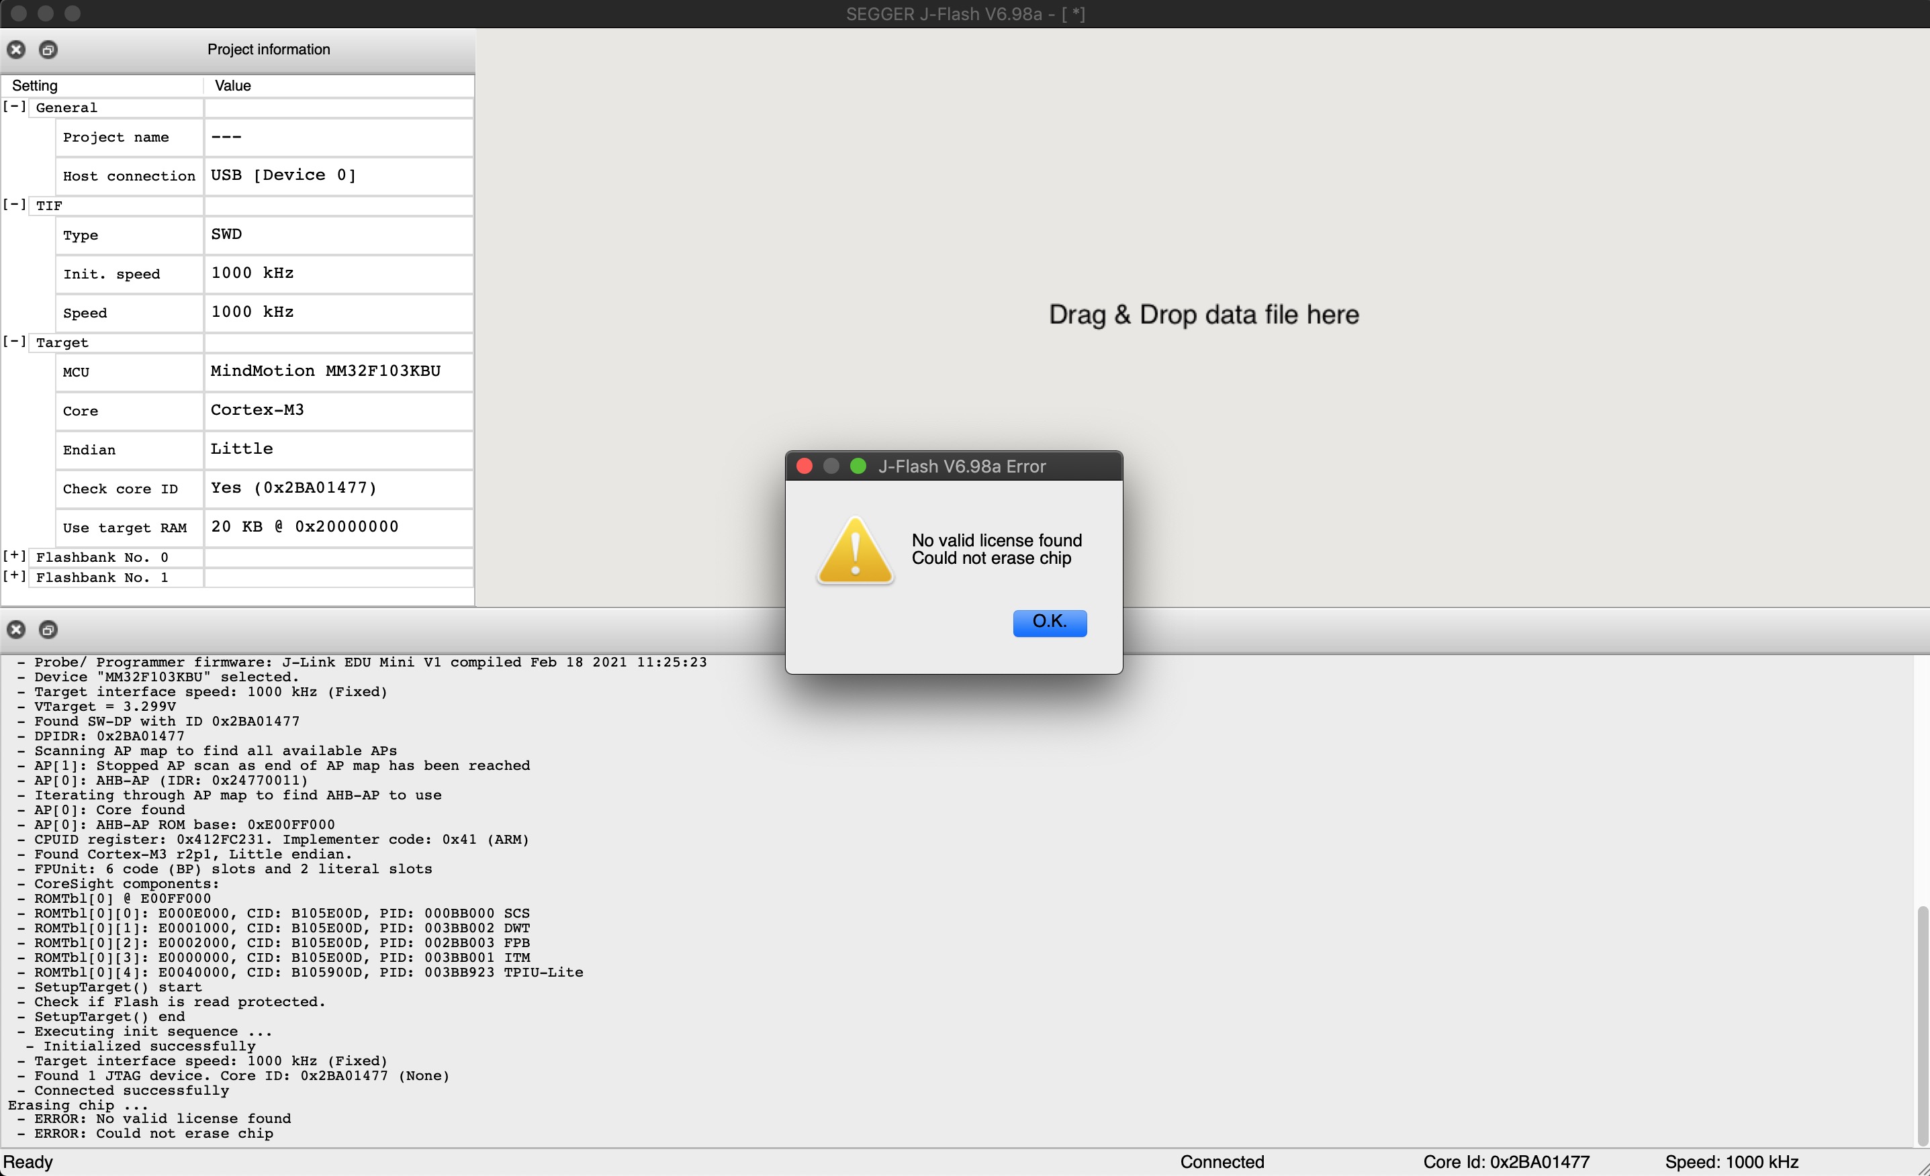Click the warning triangle icon in the dialog
1930x1176 pixels.
click(855, 550)
